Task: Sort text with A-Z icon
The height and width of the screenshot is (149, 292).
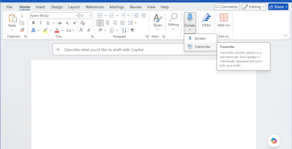Action: (124, 30)
